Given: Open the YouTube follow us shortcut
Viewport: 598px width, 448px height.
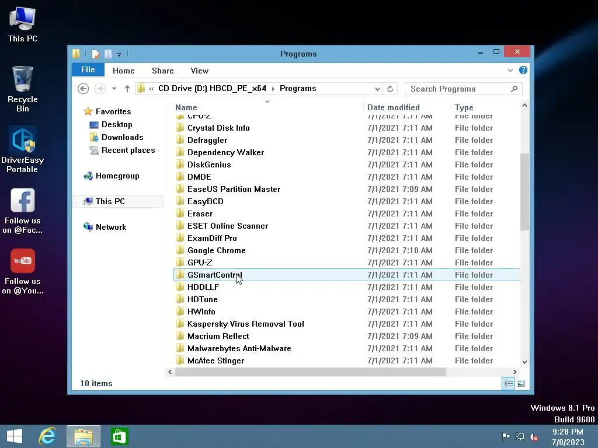Looking at the screenshot, I should pos(23,272).
